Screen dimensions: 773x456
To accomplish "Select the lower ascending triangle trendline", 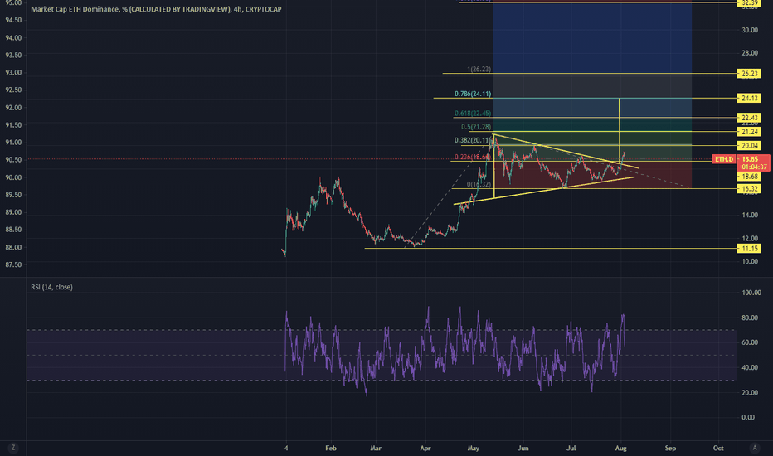I will [544, 191].
